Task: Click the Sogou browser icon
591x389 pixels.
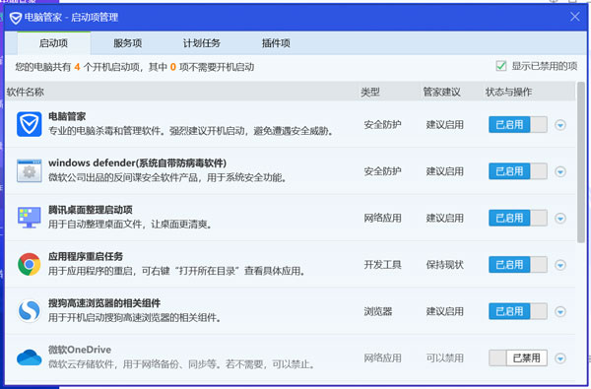Action: click(29, 311)
